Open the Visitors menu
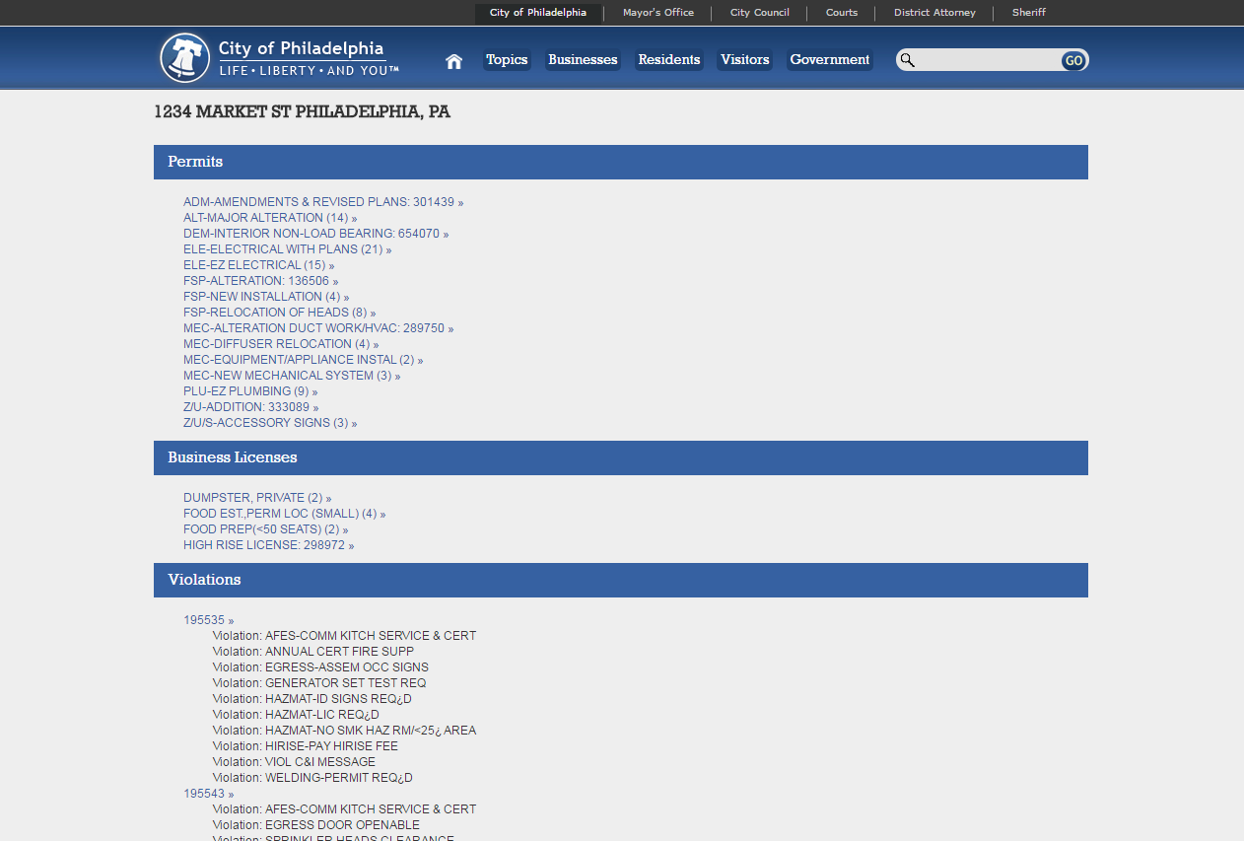 point(744,60)
